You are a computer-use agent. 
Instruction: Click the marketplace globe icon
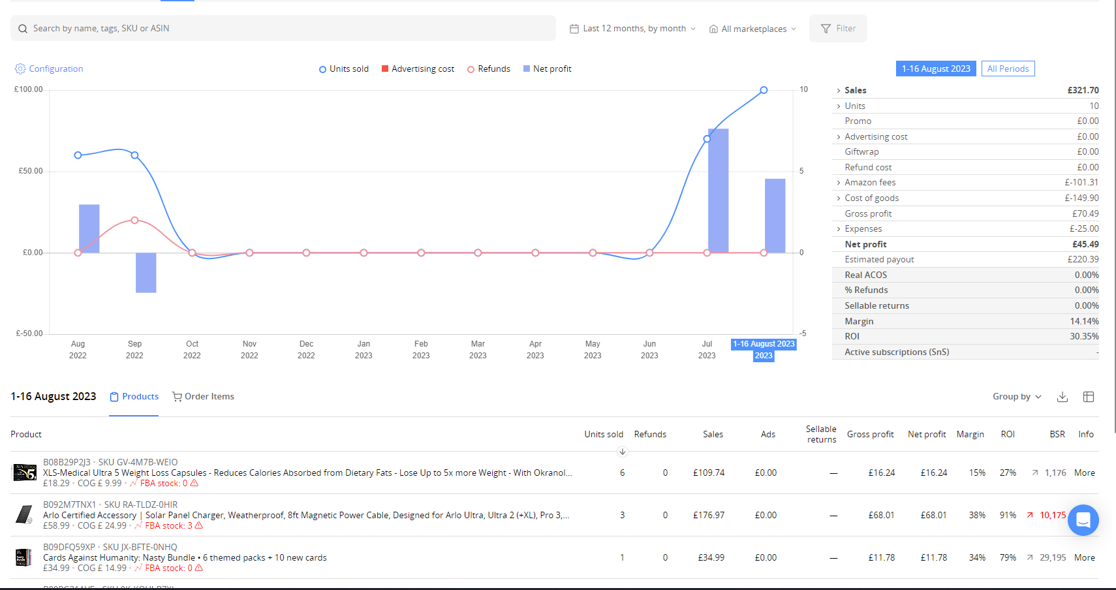click(x=713, y=29)
